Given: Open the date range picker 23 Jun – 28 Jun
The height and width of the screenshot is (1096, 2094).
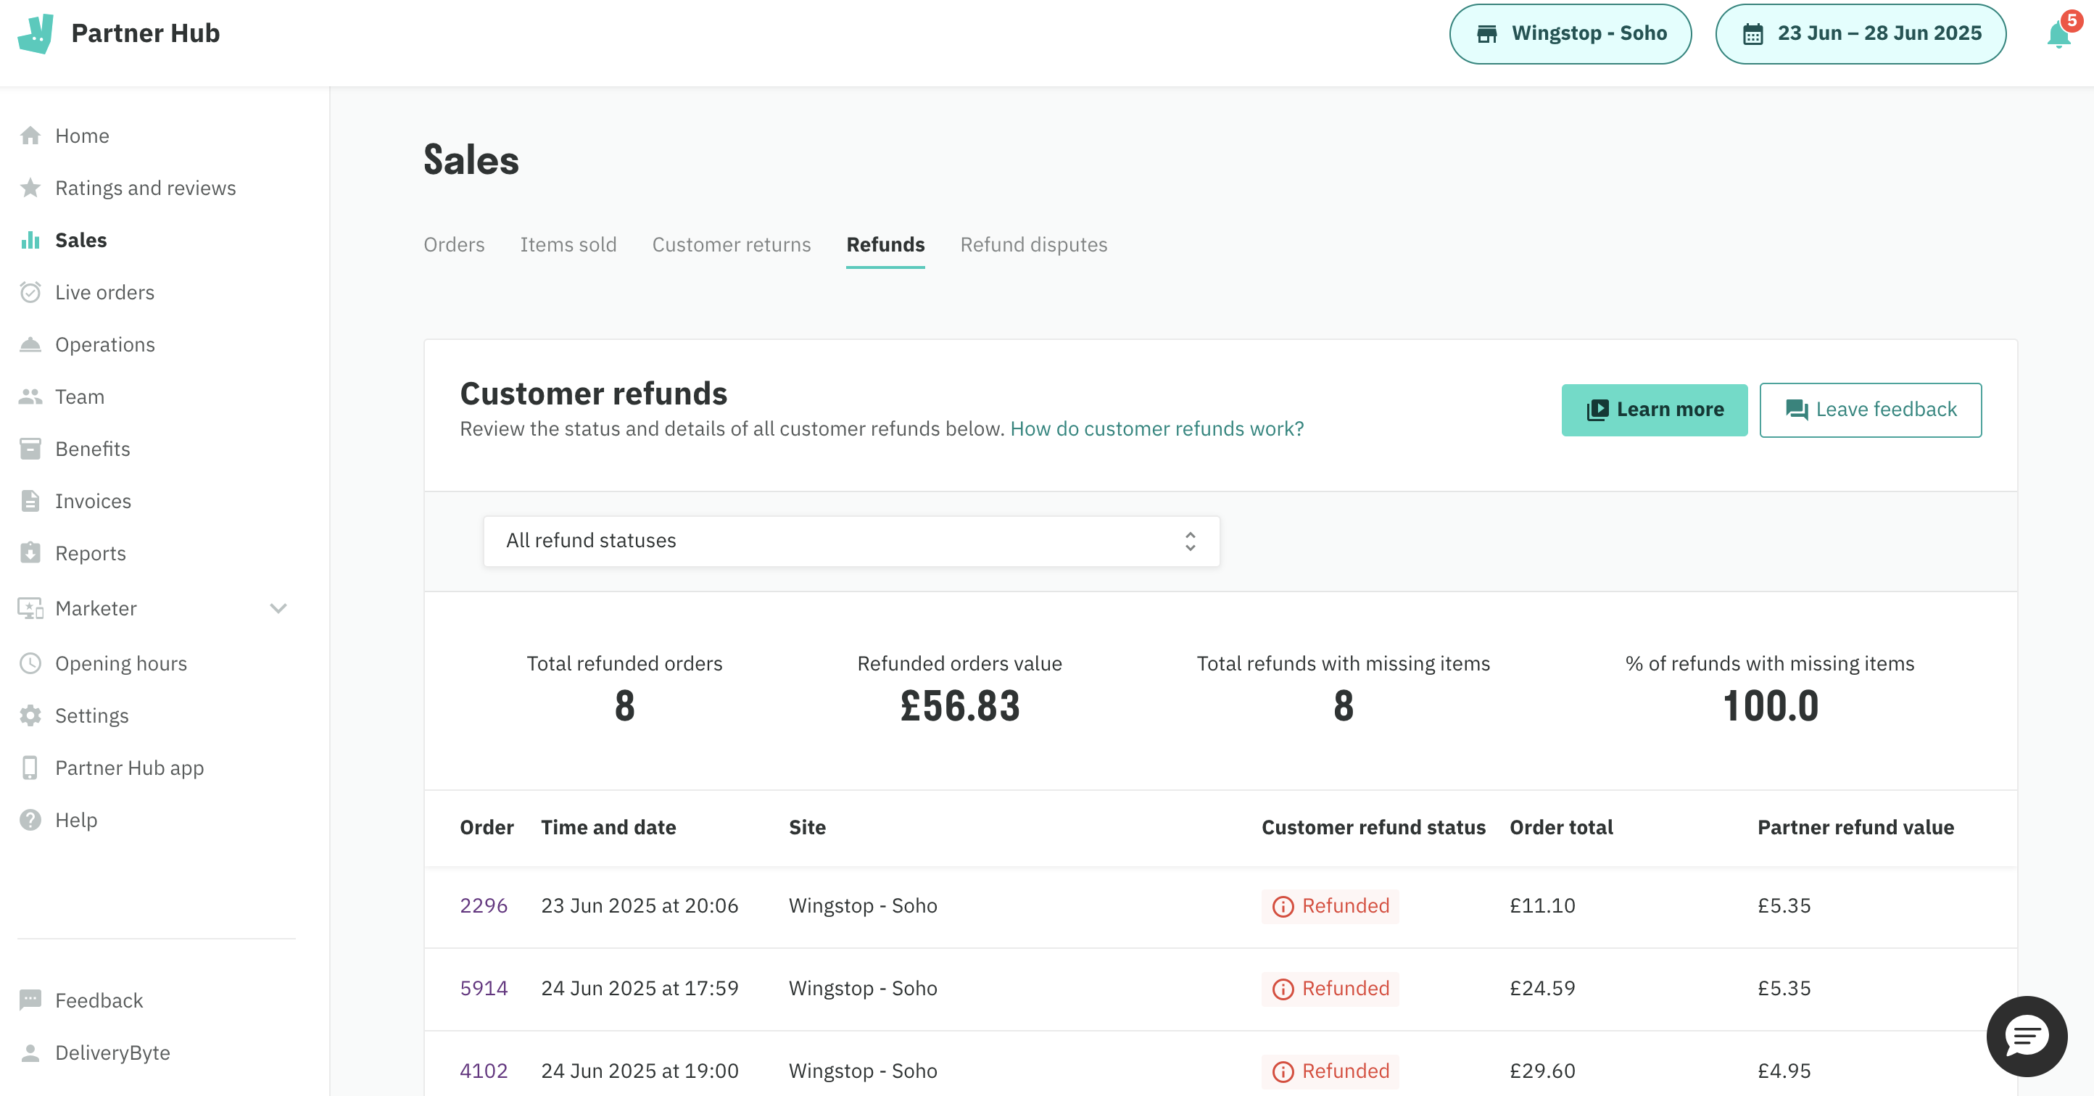Looking at the screenshot, I should coord(1860,33).
